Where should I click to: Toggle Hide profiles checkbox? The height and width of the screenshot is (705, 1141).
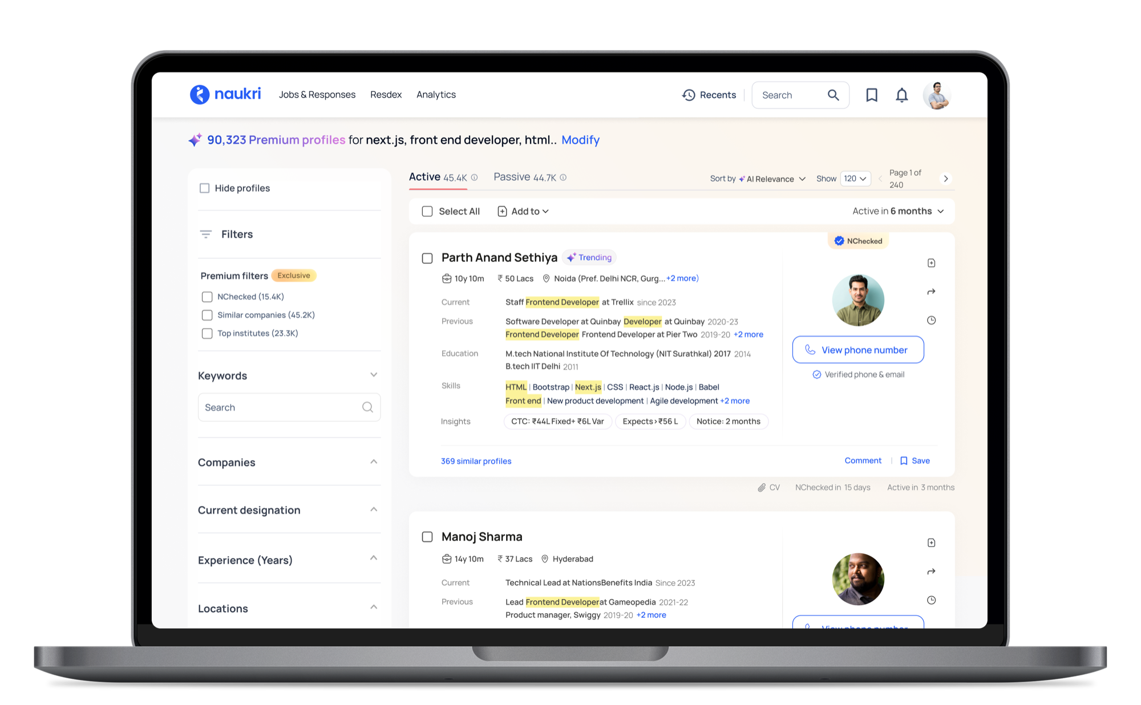pos(204,188)
